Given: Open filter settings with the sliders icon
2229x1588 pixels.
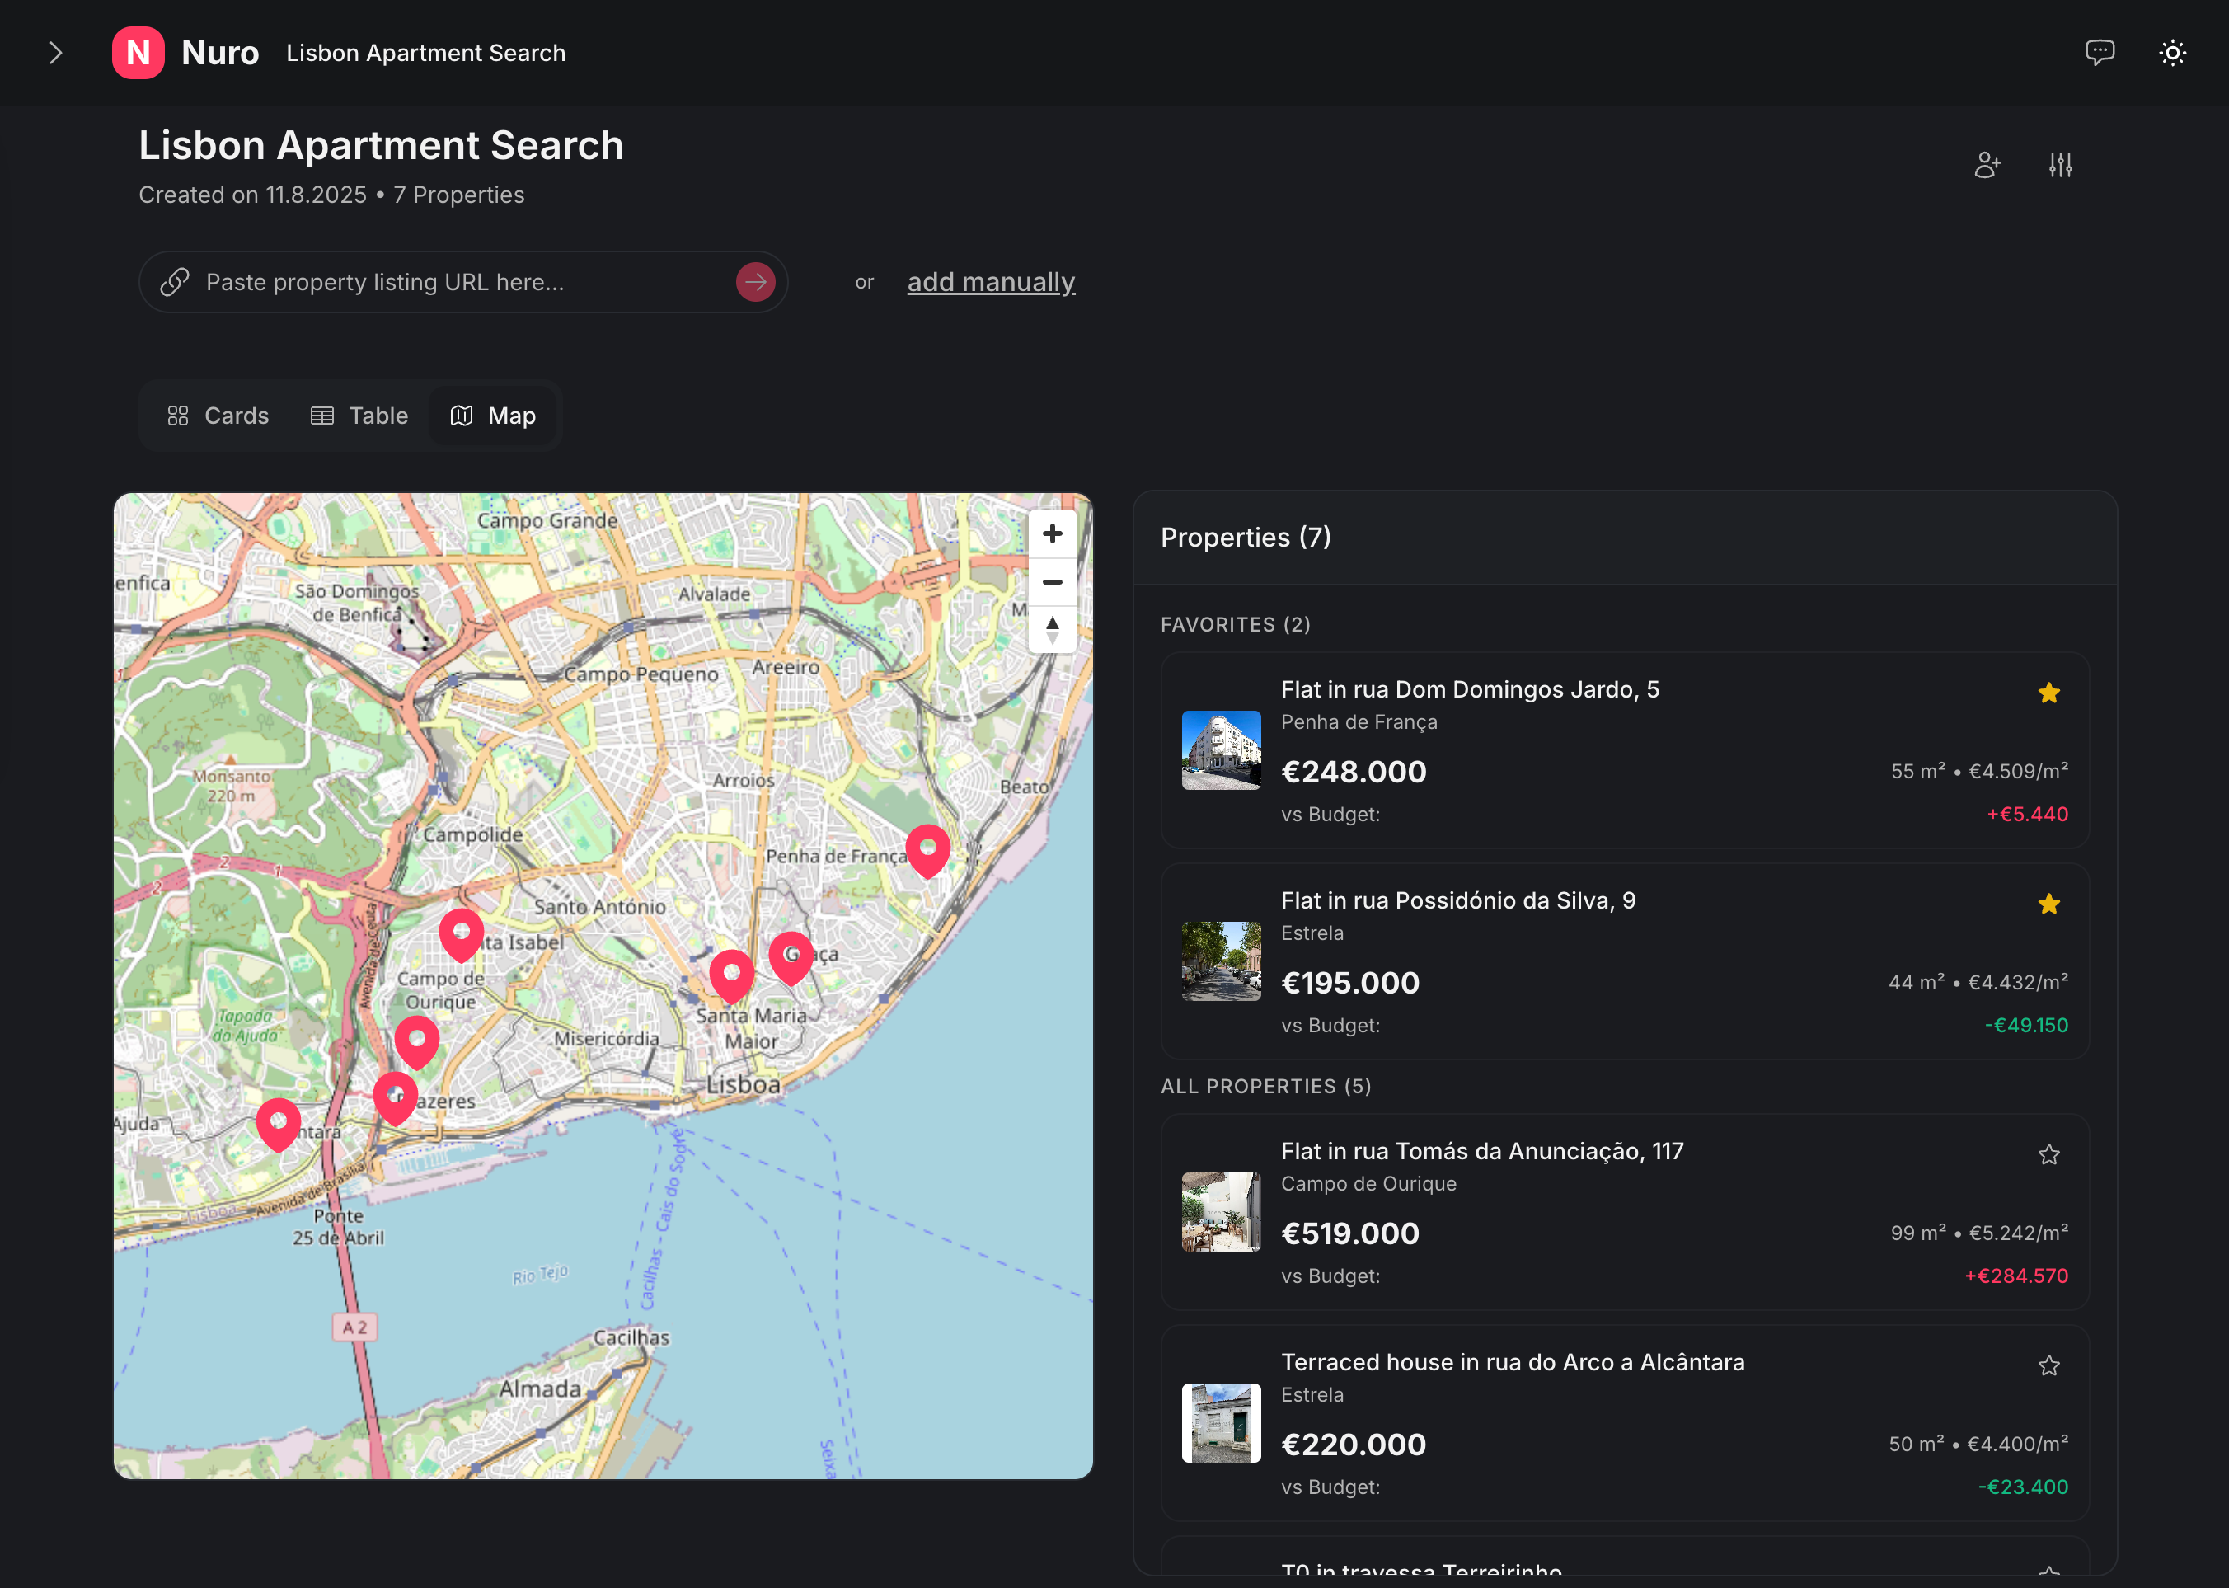Looking at the screenshot, I should [x=2059, y=164].
